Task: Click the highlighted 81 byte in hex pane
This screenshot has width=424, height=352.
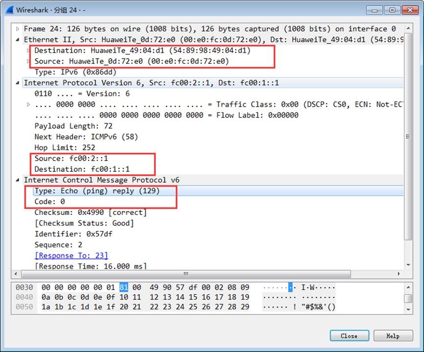Action: tap(124, 287)
